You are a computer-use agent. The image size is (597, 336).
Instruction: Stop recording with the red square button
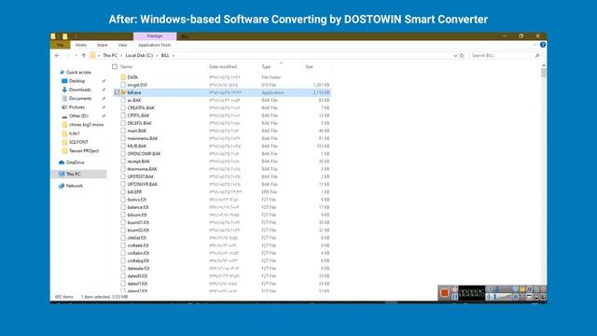[444, 293]
